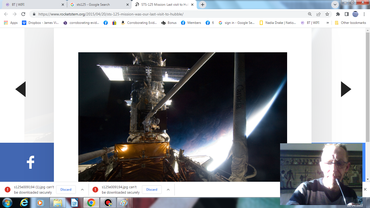Show next image with right arrow
Image resolution: width=370 pixels, height=208 pixels.
point(346,89)
